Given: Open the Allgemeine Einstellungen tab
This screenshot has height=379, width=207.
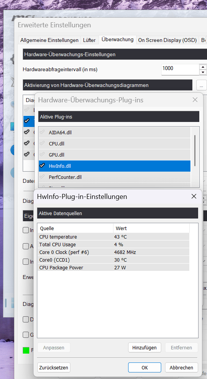Looking at the screenshot, I should tap(49, 40).
